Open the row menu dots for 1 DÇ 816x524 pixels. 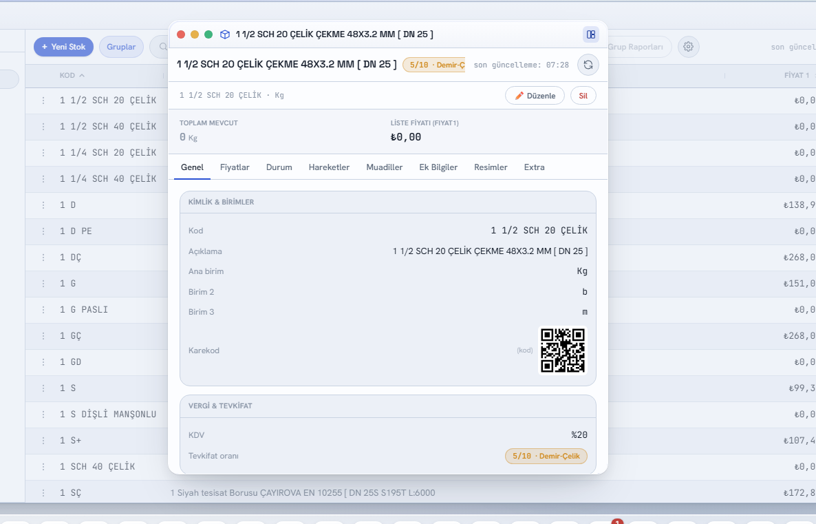click(43, 258)
